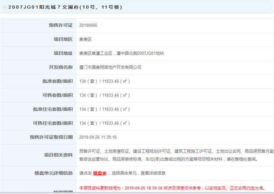Click the 批准住宅套数/面积 label
Image resolution: width=274 pixels, height=194 pixels.
[x=53, y=109]
